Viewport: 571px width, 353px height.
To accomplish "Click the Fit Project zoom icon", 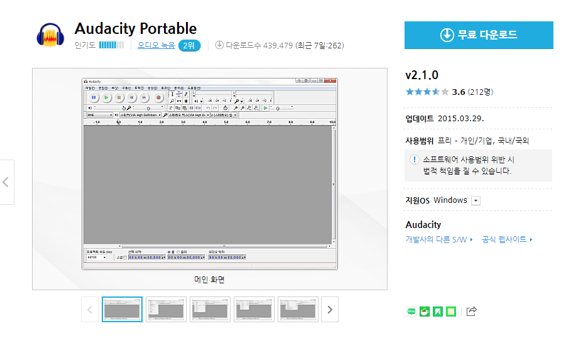I will pyautogui.click(x=256, y=108).
